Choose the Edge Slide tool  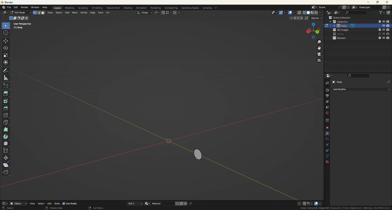click(6, 151)
